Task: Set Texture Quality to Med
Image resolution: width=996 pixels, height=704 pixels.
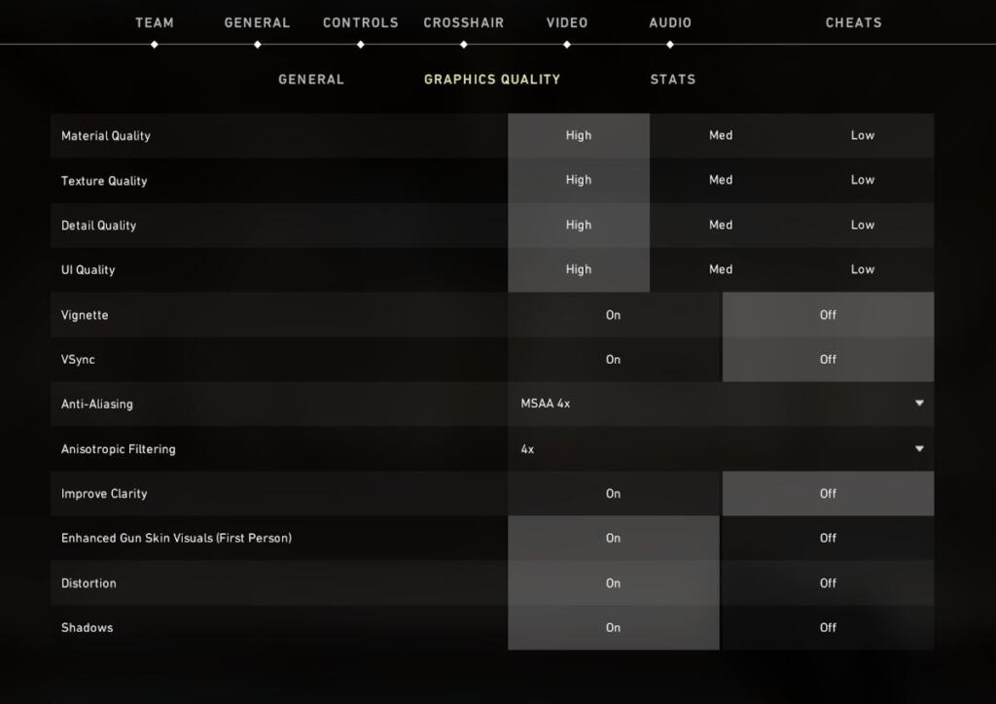Action: (721, 180)
